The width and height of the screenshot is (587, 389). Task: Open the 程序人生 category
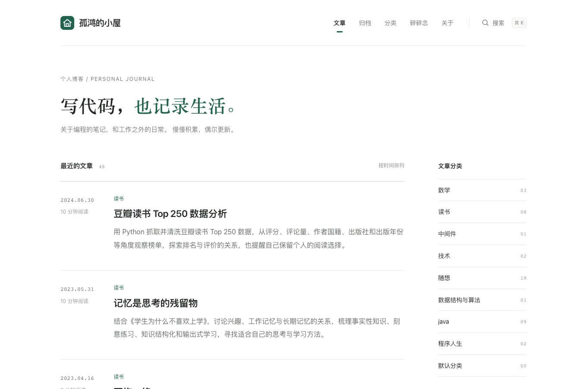tap(482, 344)
